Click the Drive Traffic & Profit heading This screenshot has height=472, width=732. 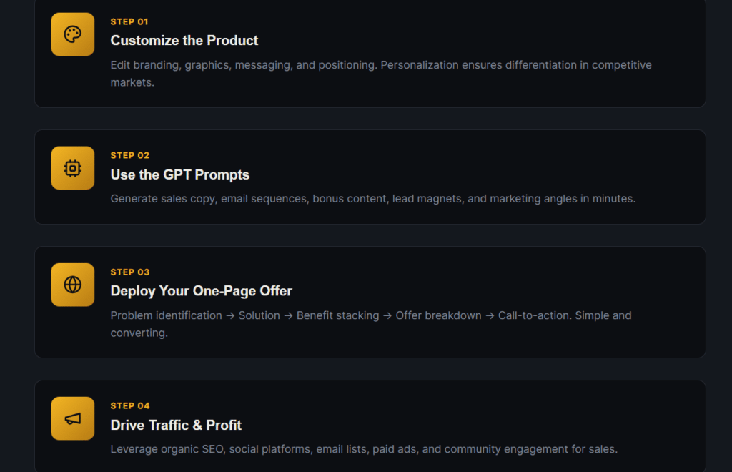pos(176,425)
